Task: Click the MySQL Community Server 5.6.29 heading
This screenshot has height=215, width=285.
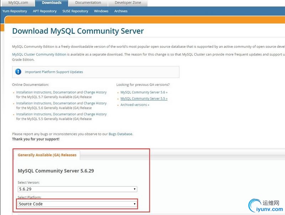Action: point(56,171)
